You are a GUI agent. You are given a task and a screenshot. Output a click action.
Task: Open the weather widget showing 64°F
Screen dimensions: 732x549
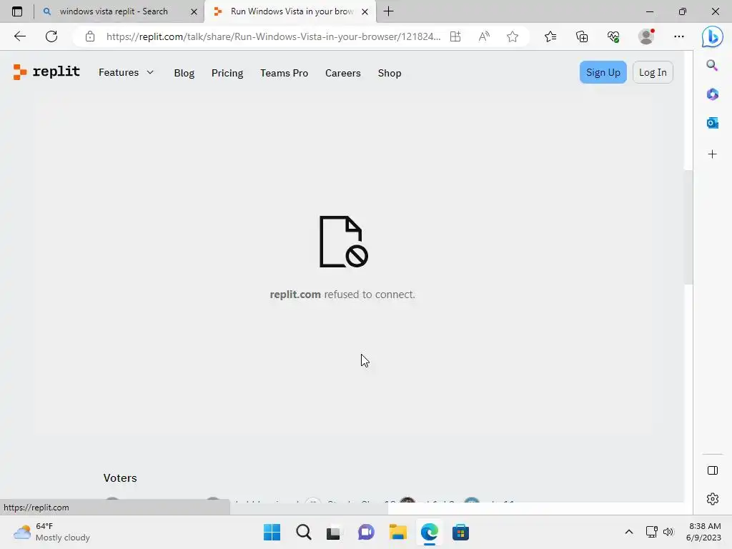[51, 532]
